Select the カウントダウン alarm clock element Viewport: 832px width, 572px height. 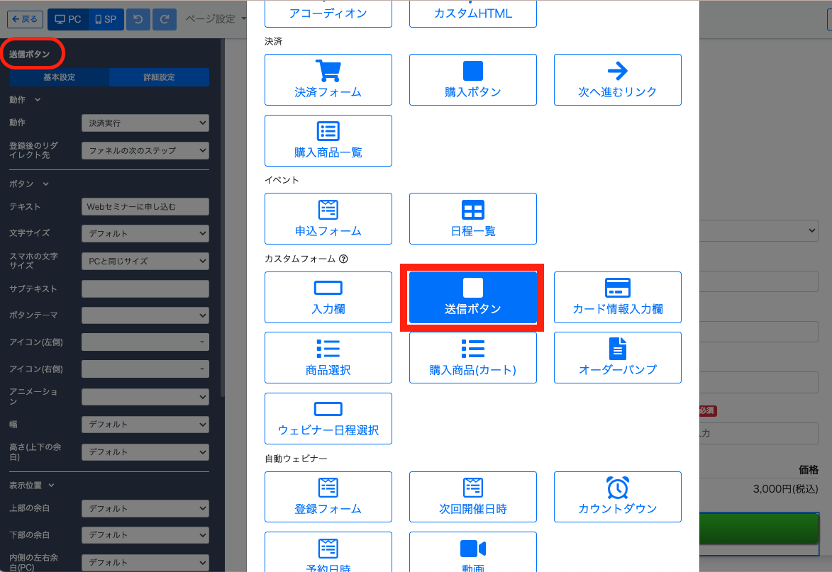click(617, 497)
